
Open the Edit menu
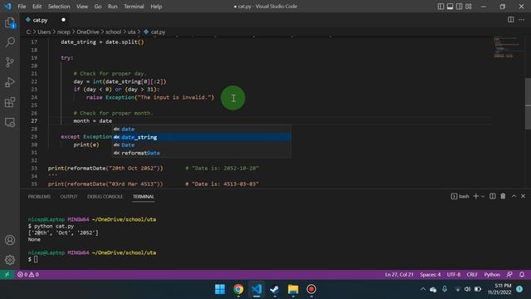37,7
